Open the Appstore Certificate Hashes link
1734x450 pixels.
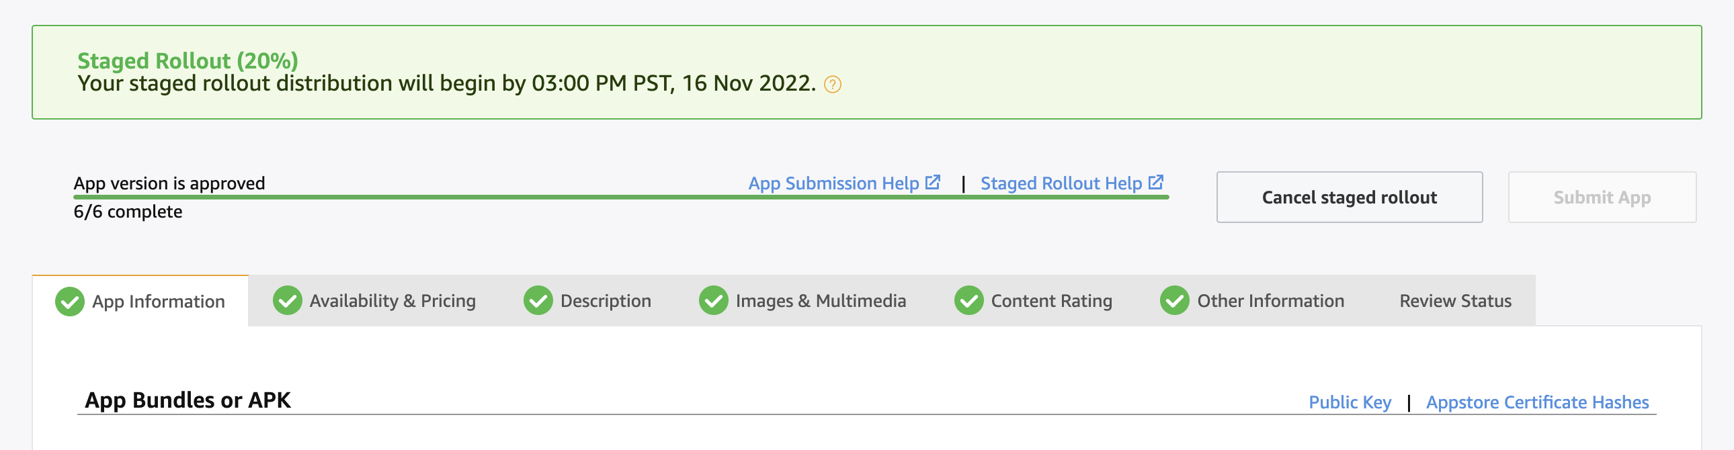(1537, 402)
